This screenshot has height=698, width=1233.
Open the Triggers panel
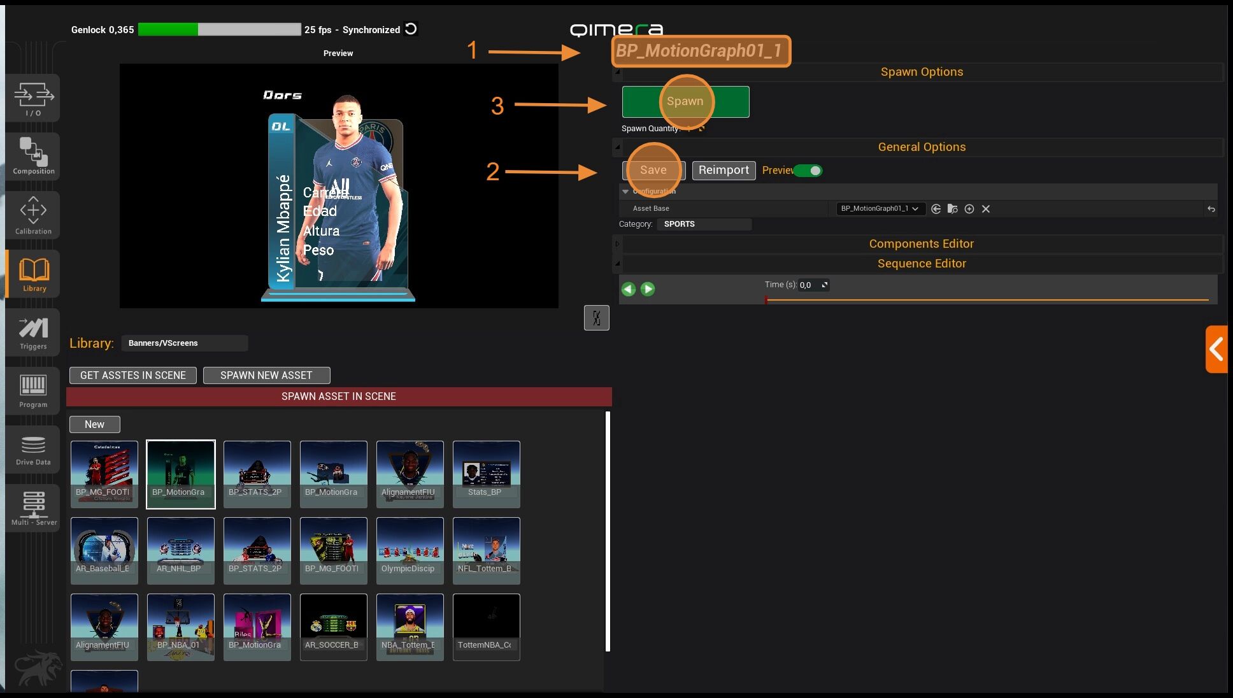[33, 332]
